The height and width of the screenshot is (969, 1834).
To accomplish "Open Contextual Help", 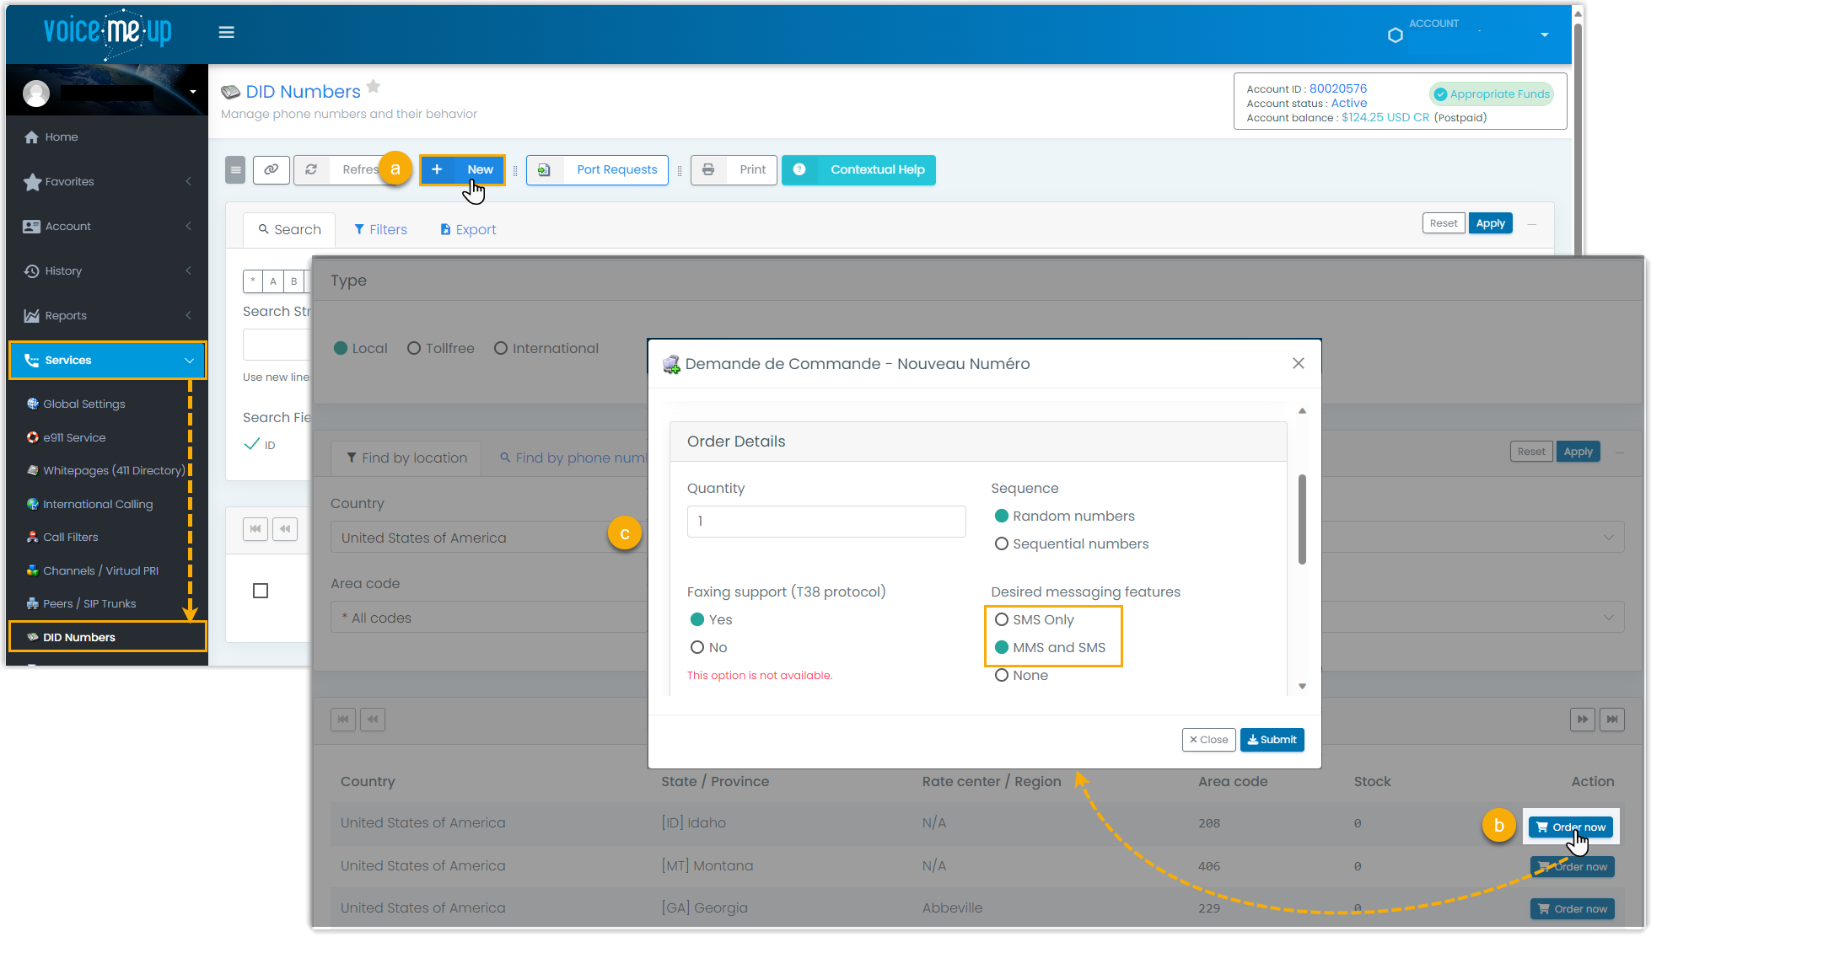I will coord(858,169).
